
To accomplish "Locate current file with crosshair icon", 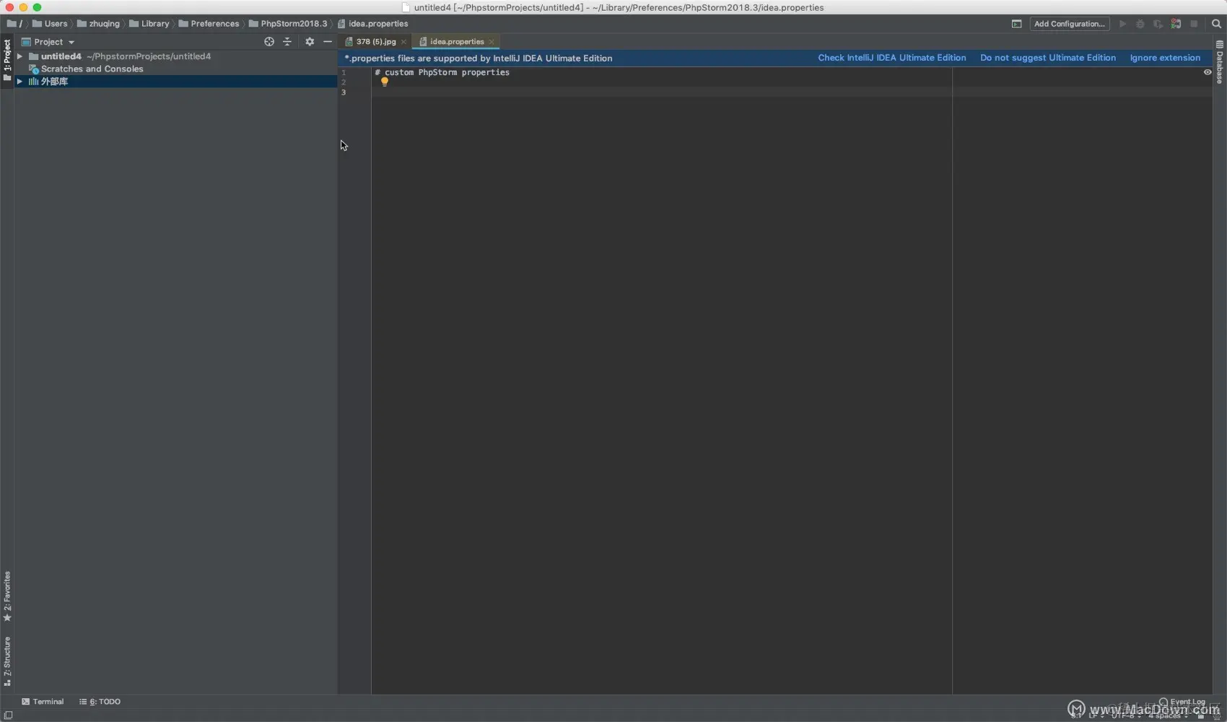I will point(269,42).
